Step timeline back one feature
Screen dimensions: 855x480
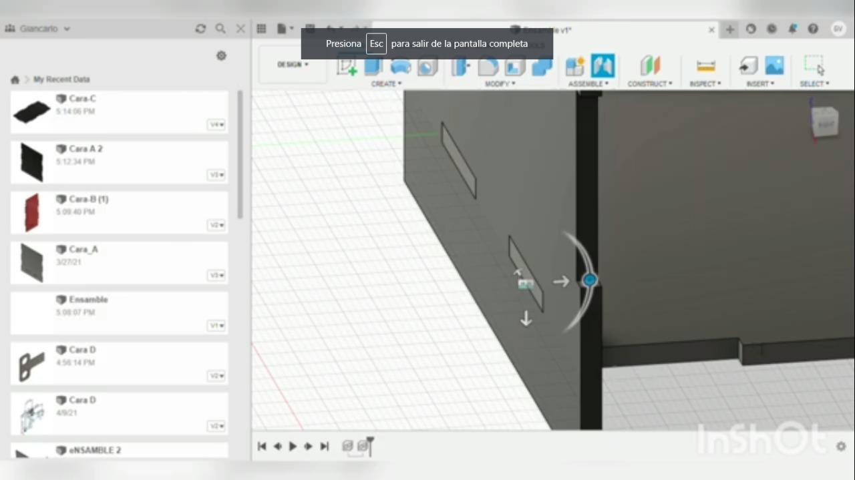point(278,447)
